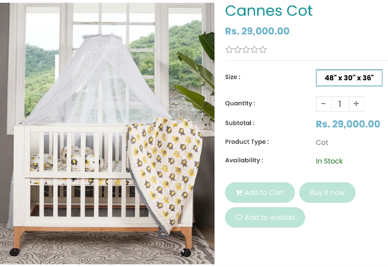Click the Cannes Cot product title
Image resolution: width=388 pixels, height=267 pixels.
click(269, 11)
